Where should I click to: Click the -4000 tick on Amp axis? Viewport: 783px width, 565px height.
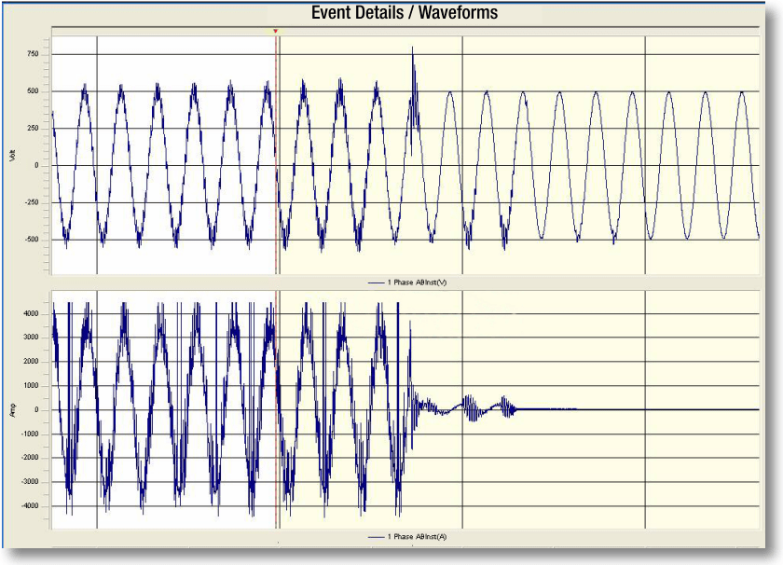pos(30,506)
